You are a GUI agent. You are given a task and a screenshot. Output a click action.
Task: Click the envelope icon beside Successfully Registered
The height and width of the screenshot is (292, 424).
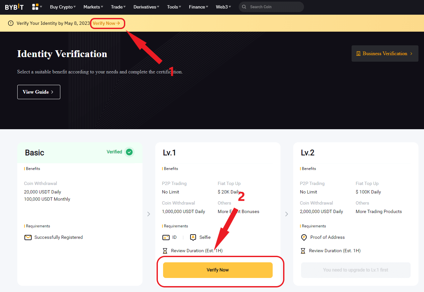click(28, 238)
